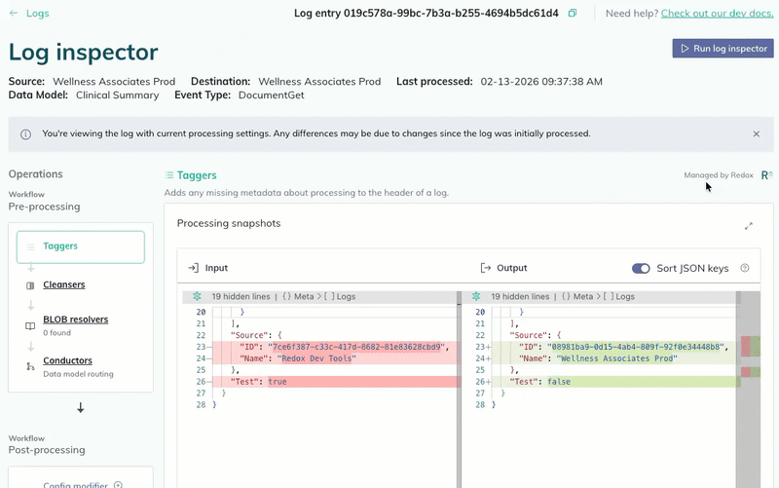
Task: Click the added ID line 23 in Output
Action: pos(615,347)
